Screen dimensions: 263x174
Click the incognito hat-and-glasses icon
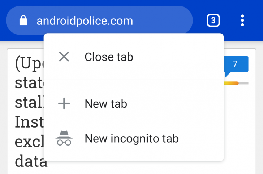pos(64,138)
